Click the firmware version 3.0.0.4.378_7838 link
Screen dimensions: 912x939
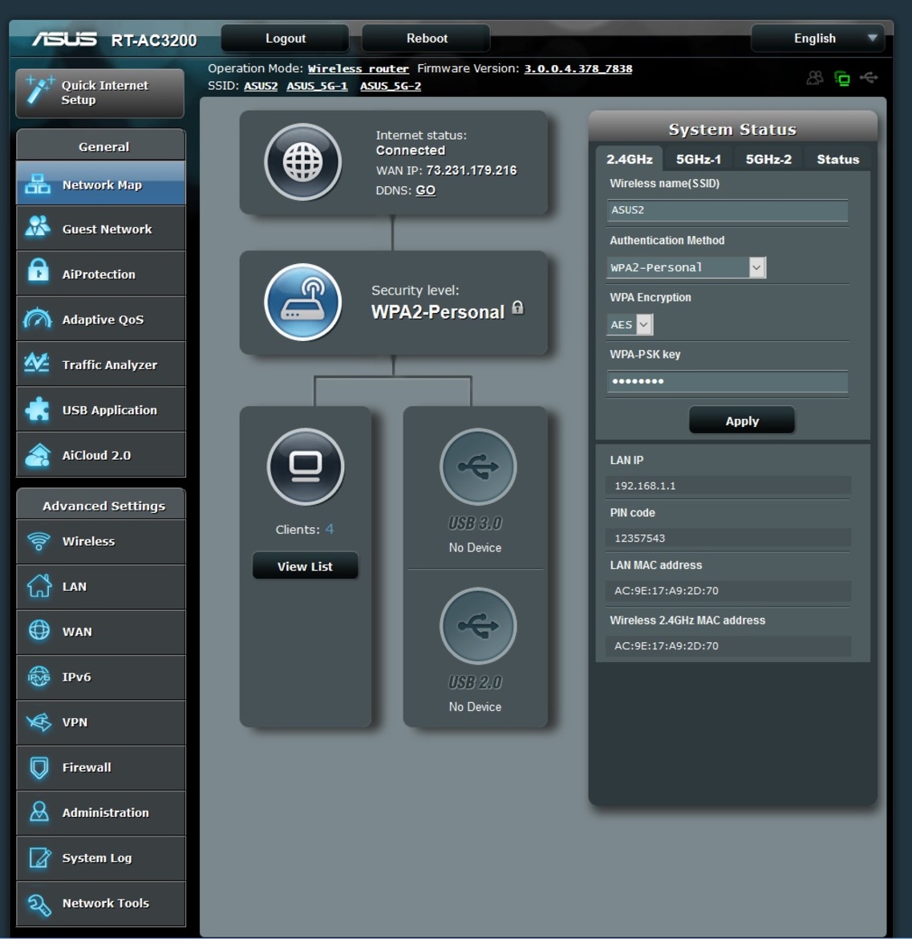578,69
